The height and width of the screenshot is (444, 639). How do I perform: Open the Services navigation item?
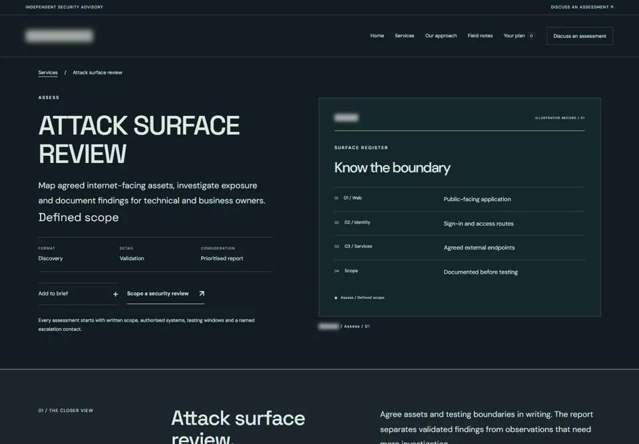(x=404, y=36)
